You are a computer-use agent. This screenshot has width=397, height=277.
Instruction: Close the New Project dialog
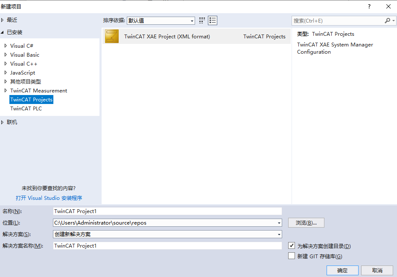point(388,6)
